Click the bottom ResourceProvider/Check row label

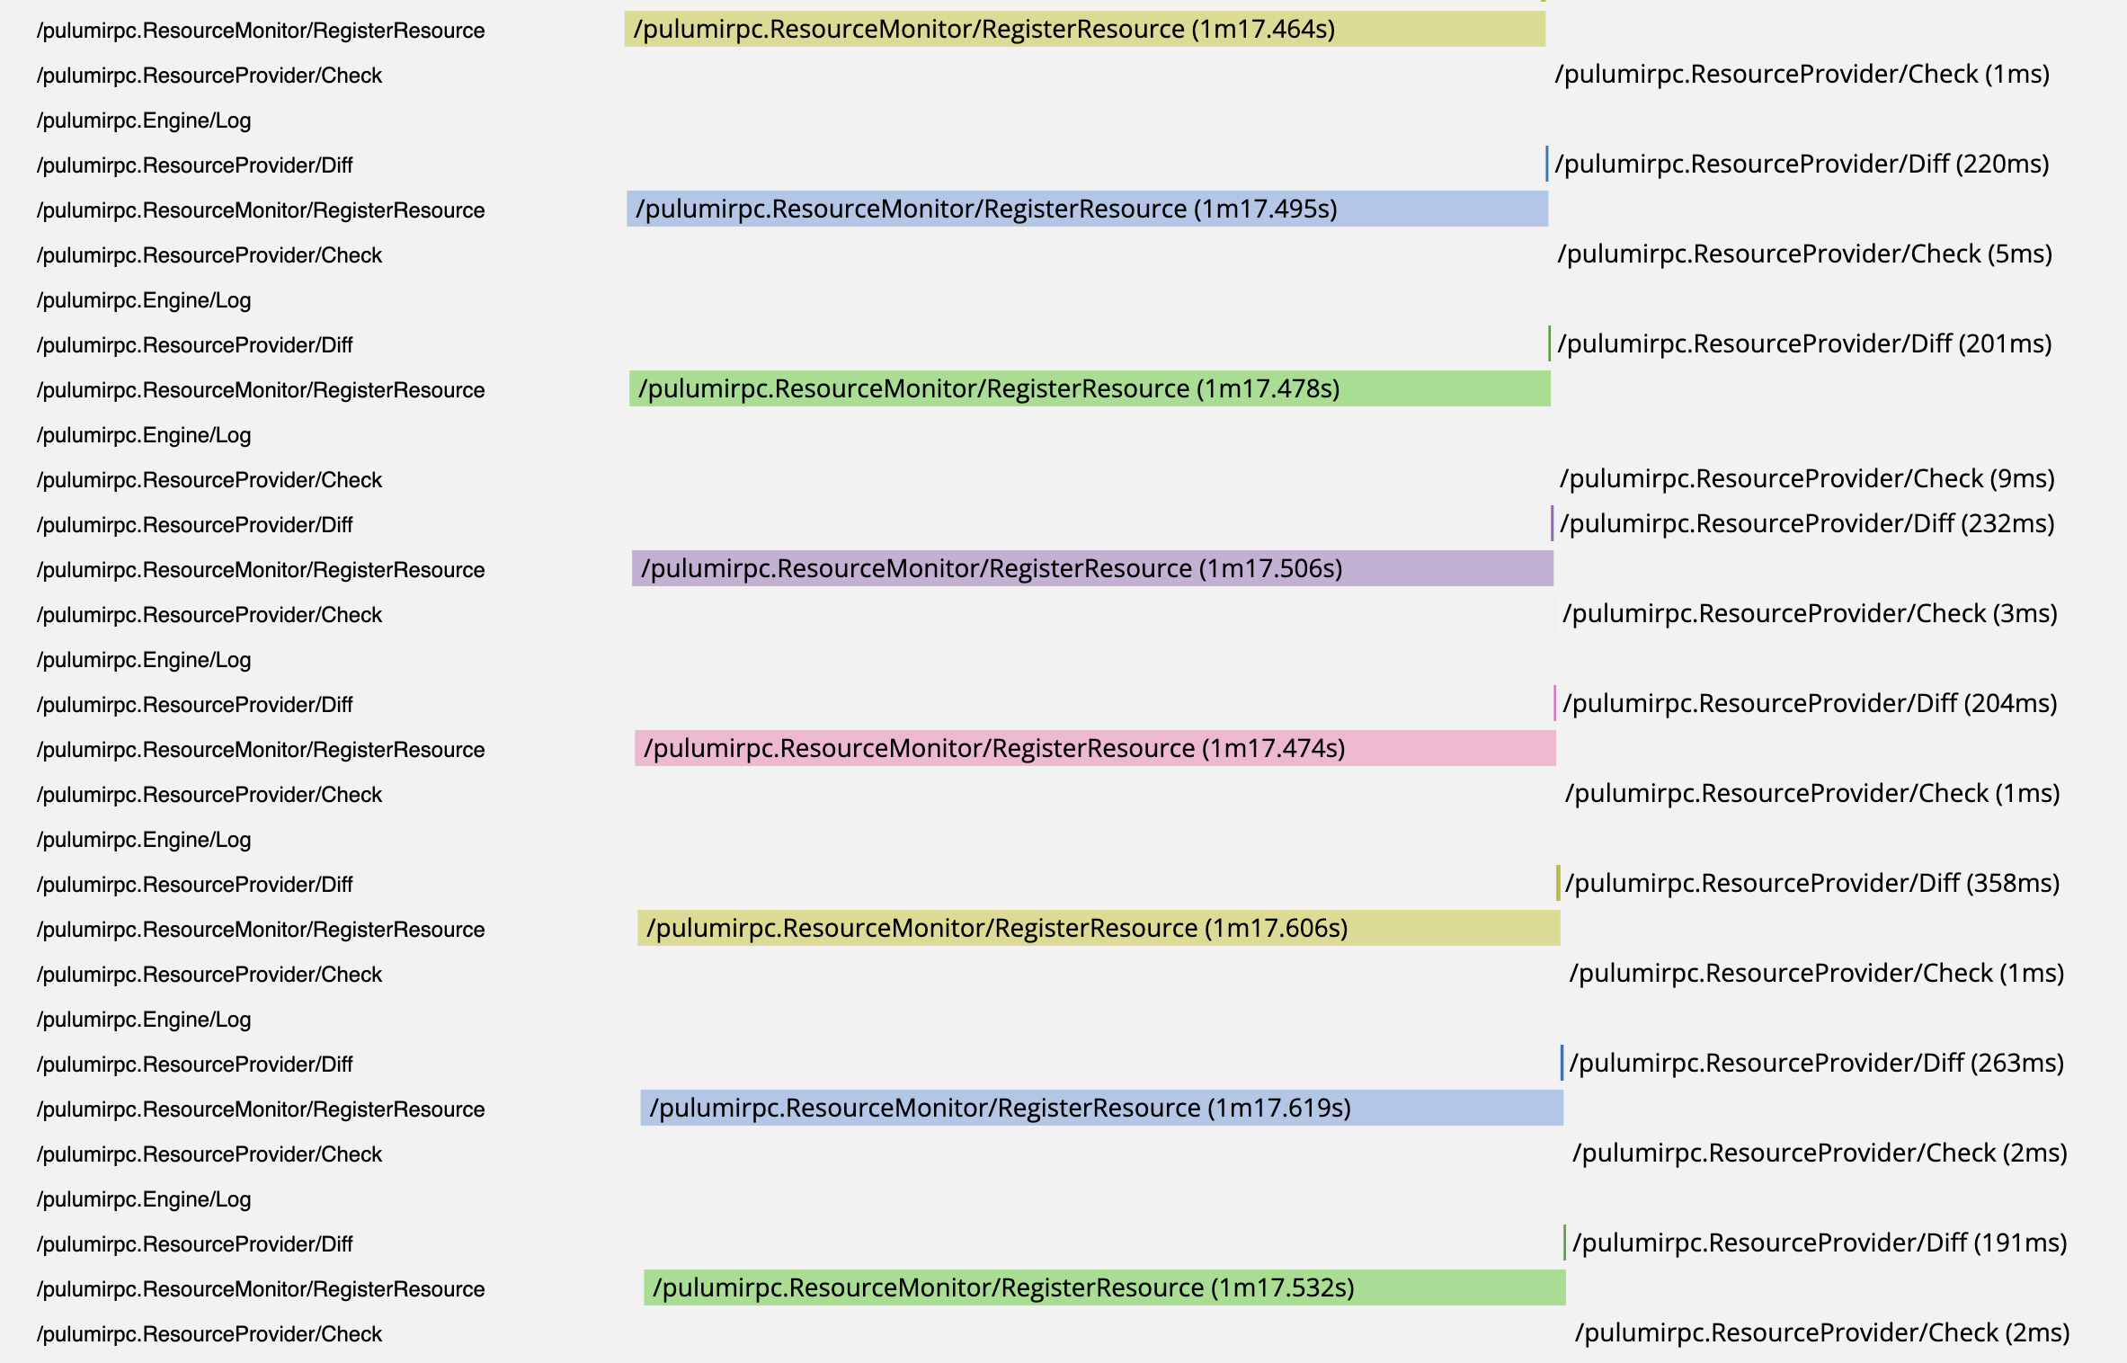209,1333
